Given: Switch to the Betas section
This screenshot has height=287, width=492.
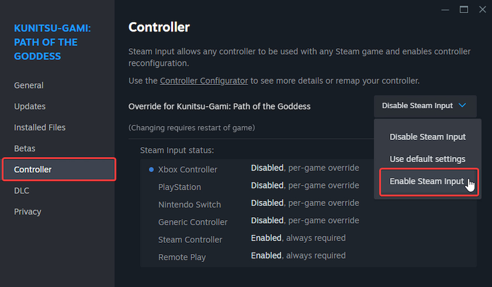Looking at the screenshot, I should [25, 148].
